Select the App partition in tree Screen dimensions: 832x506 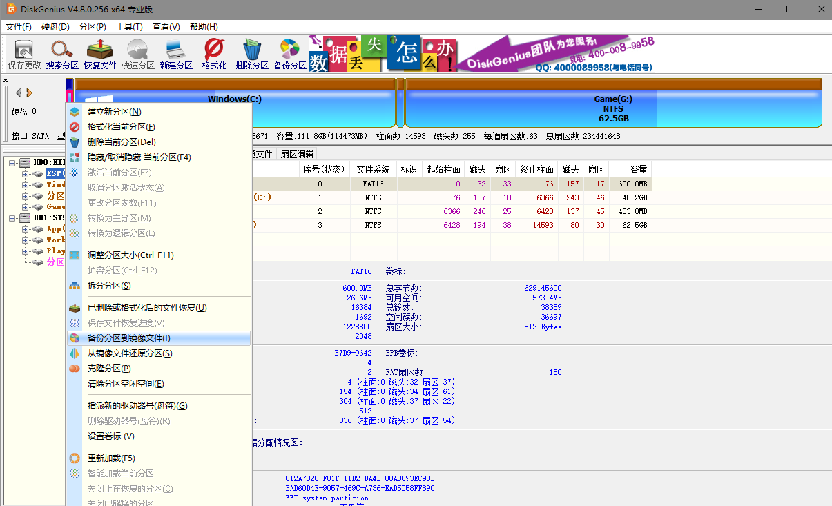55,229
